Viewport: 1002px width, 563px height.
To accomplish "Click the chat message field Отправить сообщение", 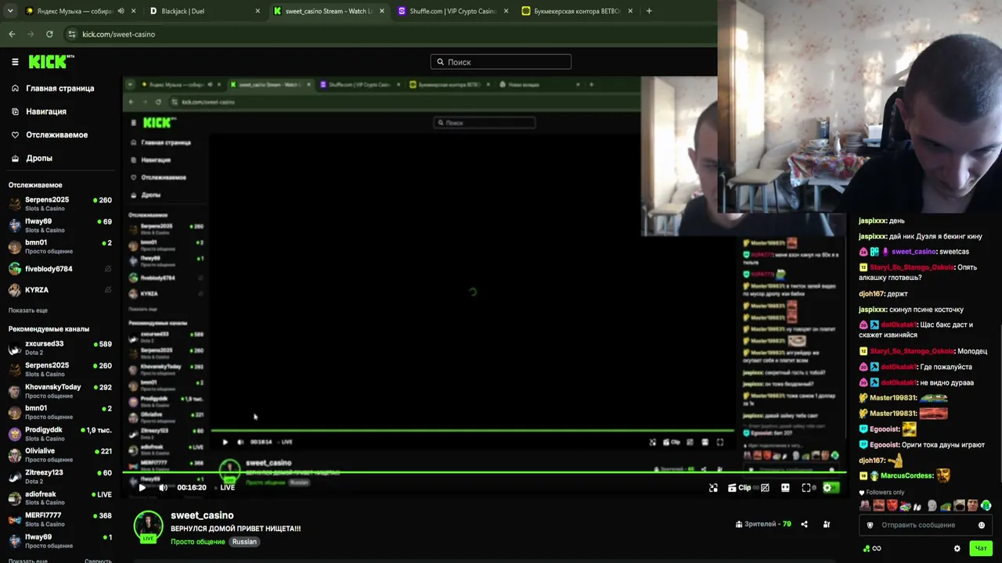I will coord(925,525).
